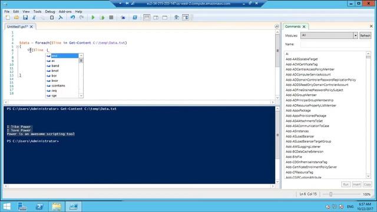Open the Debug menu

[50, 12]
